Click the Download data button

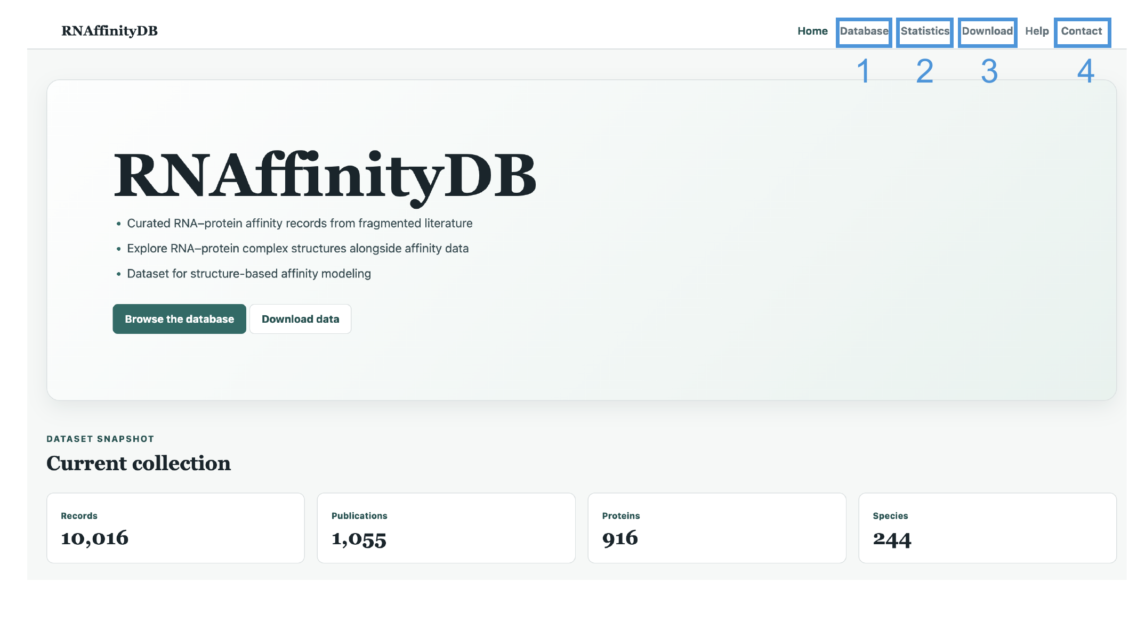point(300,319)
